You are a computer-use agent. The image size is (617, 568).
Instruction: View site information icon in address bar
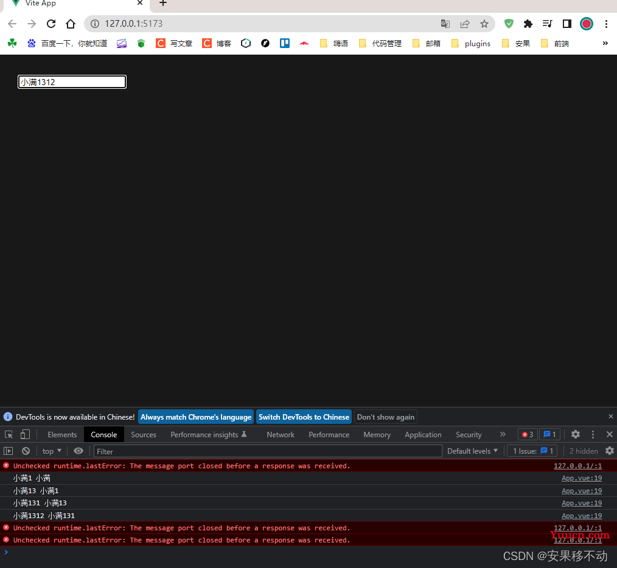pyautogui.click(x=95, y=24)
